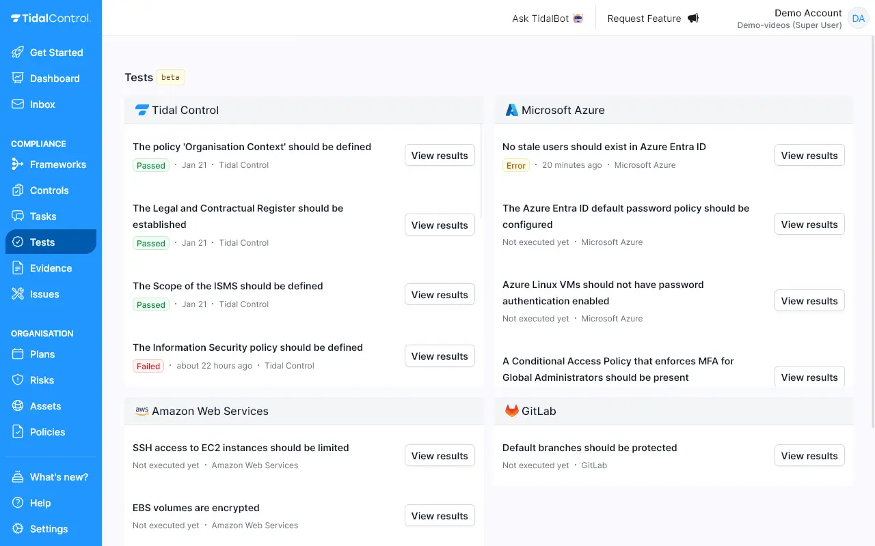
Task: Select Policies in sidebar
Action: (51, 432)
